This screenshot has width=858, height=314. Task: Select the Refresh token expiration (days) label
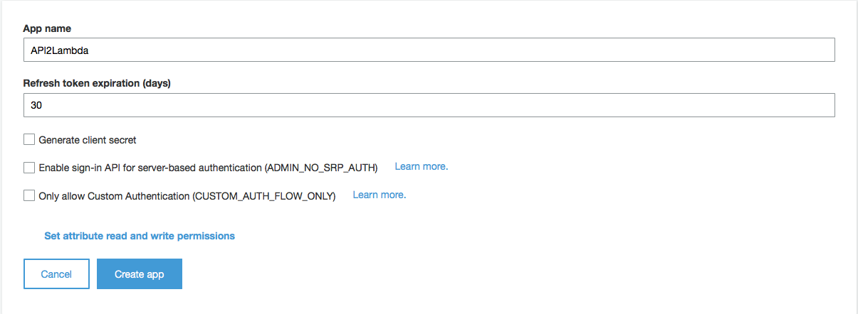pyautogui.click(x=97, y=83)
